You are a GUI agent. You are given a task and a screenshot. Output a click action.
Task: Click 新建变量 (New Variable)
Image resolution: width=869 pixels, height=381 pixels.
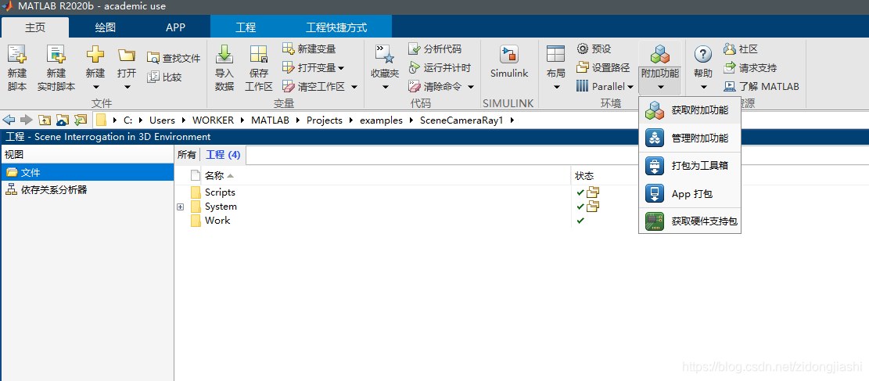[x=309, y=49]
